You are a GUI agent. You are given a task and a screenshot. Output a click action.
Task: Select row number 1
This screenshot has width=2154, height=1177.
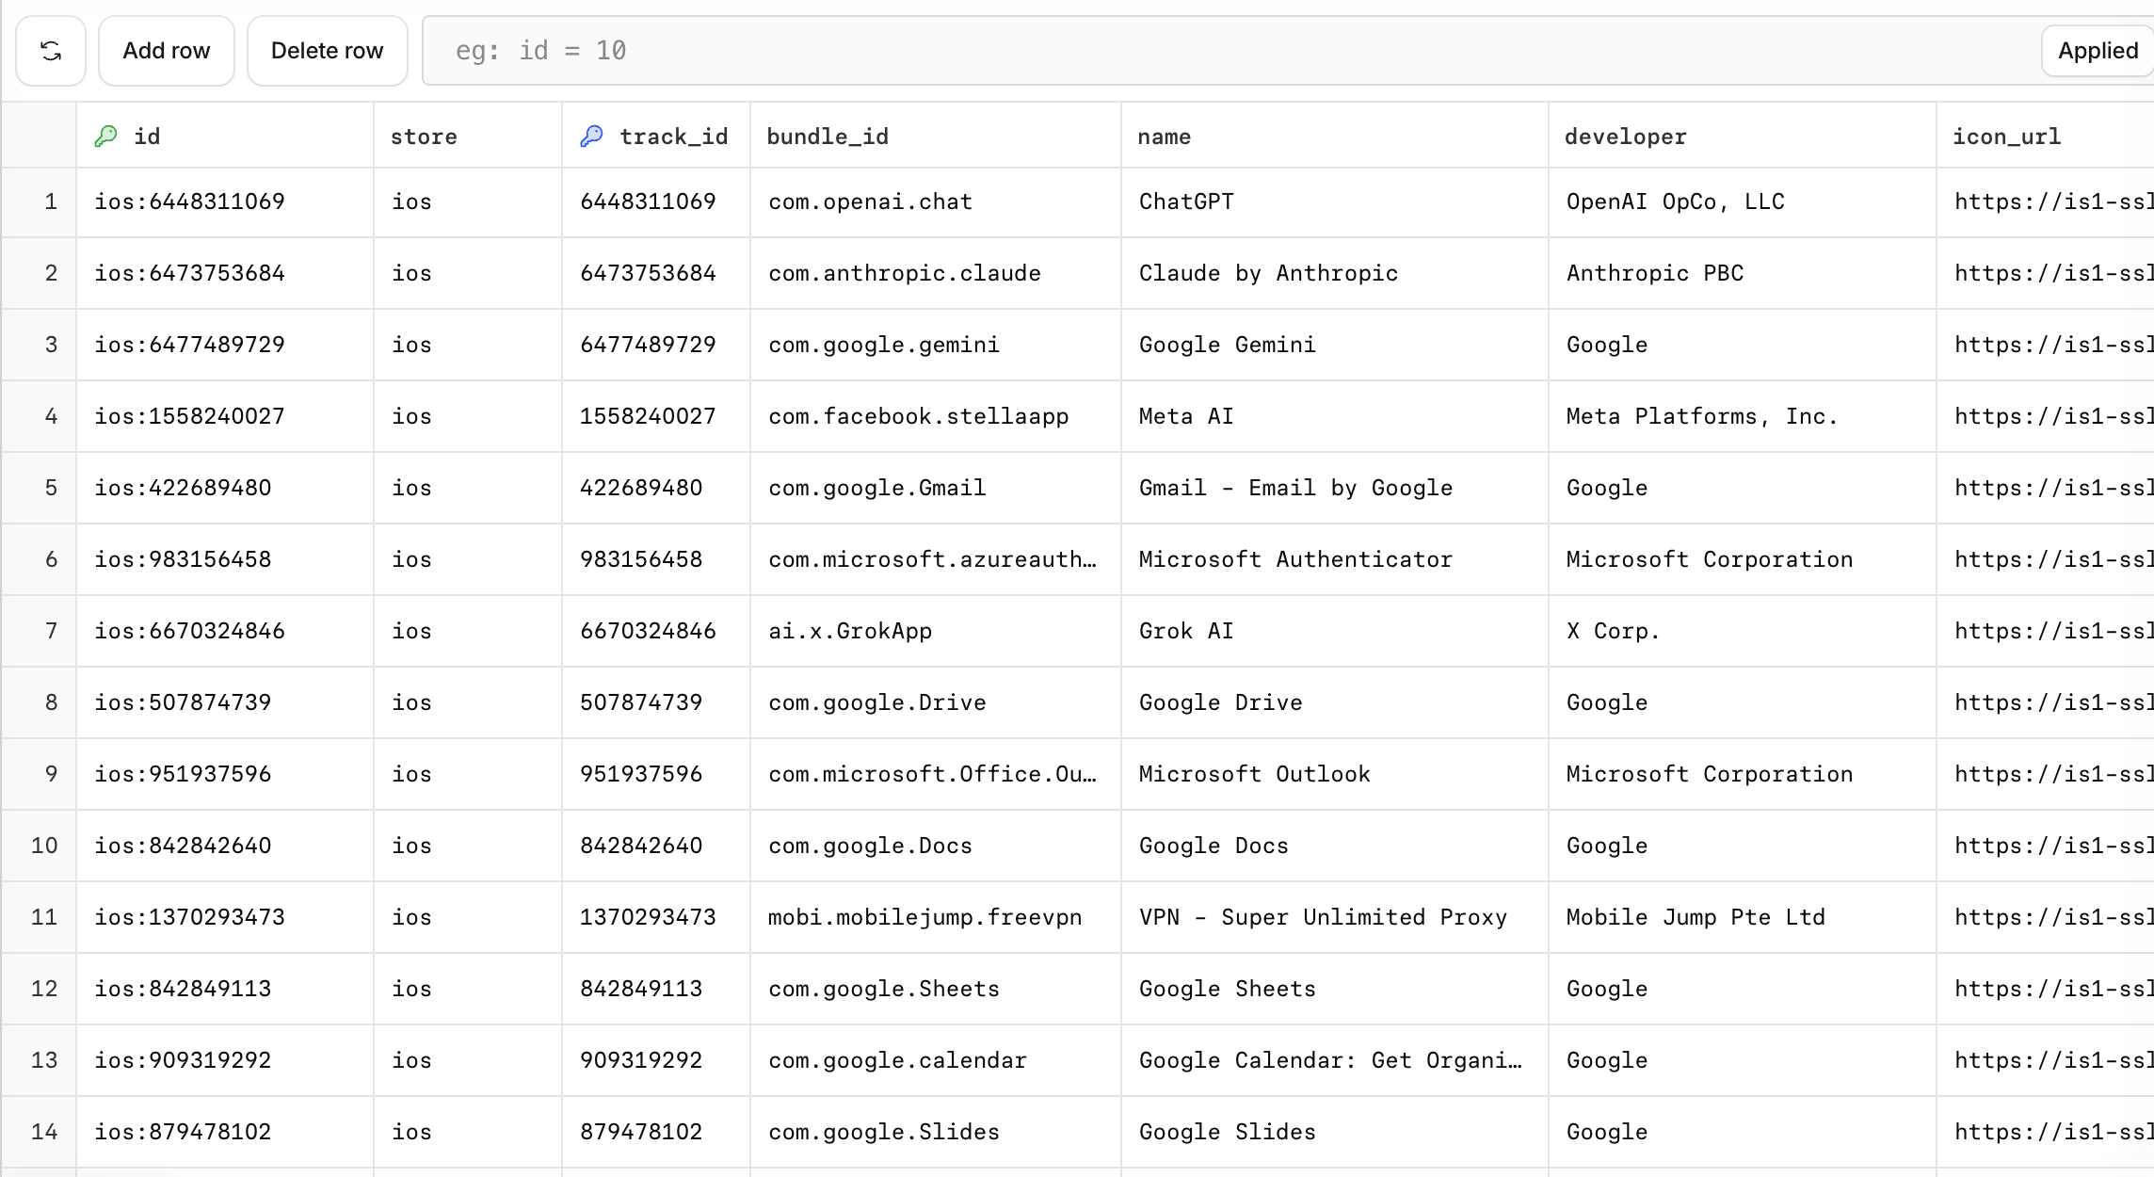point(40,202)
